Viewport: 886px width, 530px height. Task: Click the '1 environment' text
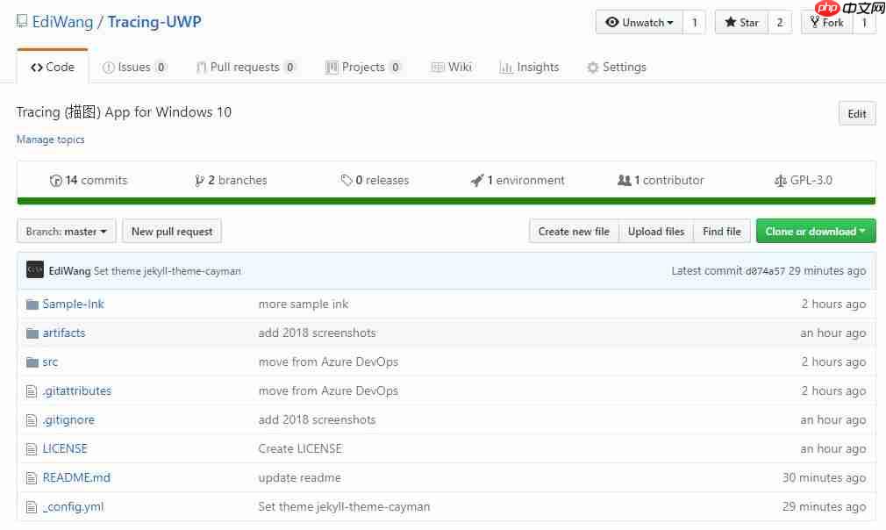tap(525, 180)
